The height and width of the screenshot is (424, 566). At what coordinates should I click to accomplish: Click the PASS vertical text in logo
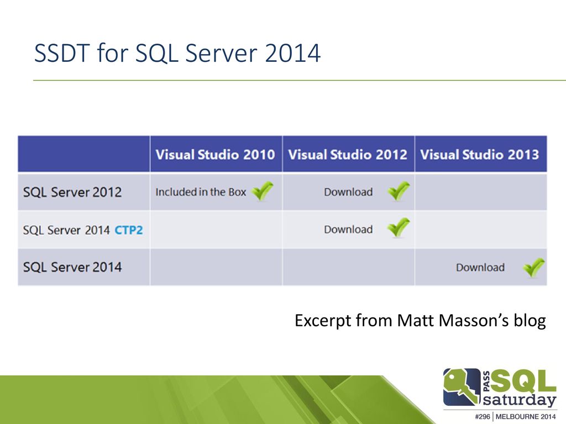486,381
